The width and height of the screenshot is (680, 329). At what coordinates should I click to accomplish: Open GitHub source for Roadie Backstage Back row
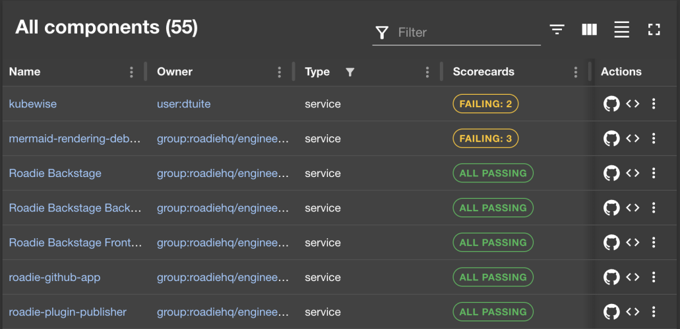click(x=611, y=208)
